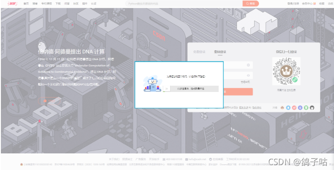Screen dimensions: 334x170
Task: Log in with the green account icon
Action: click(306, 108)
